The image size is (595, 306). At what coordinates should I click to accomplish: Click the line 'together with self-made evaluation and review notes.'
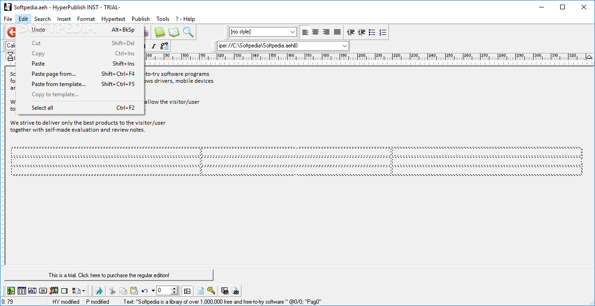78,130
